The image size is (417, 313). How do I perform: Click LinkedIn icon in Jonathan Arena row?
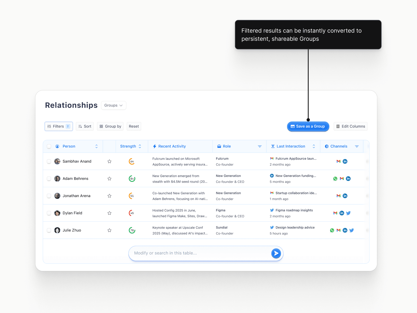345,196
